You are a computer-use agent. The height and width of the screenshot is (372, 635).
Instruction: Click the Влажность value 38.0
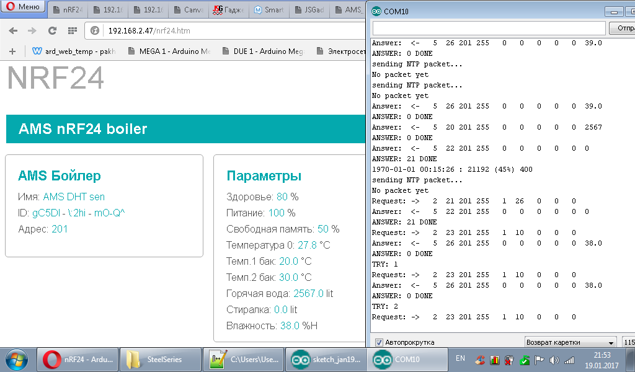(x=290, y=326)
